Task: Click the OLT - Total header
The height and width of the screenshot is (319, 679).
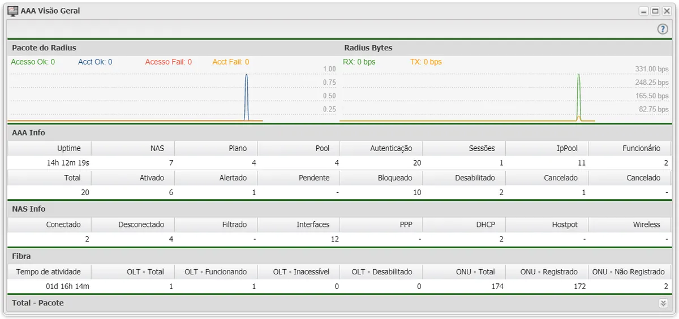Action: point(132,271)
